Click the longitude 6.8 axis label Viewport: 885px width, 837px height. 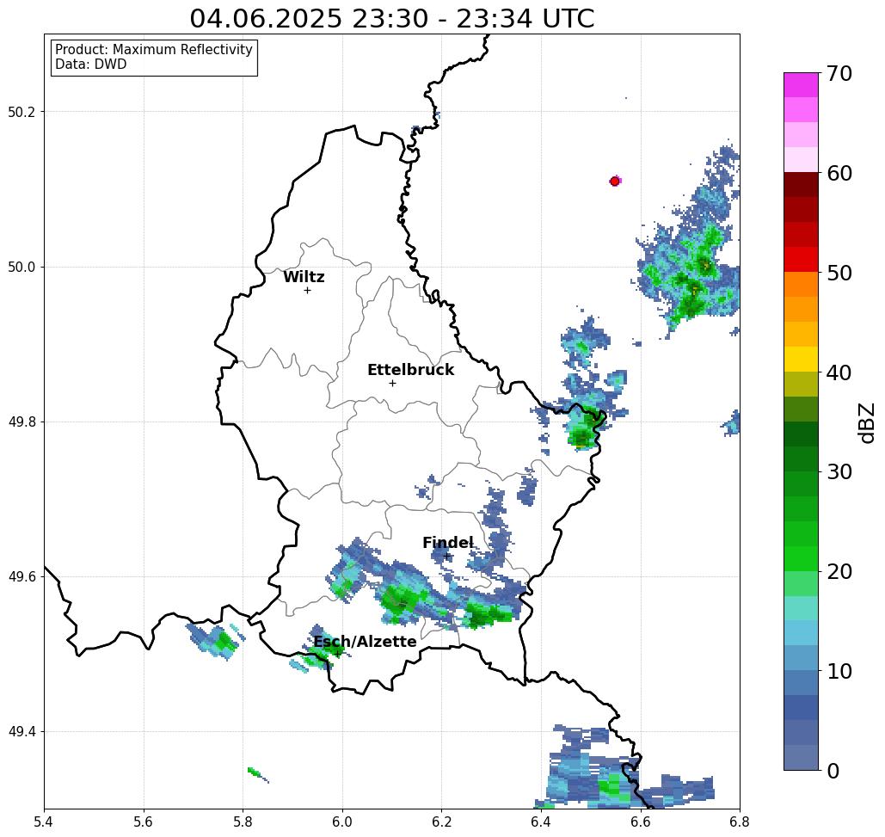(x=740, y=822)
